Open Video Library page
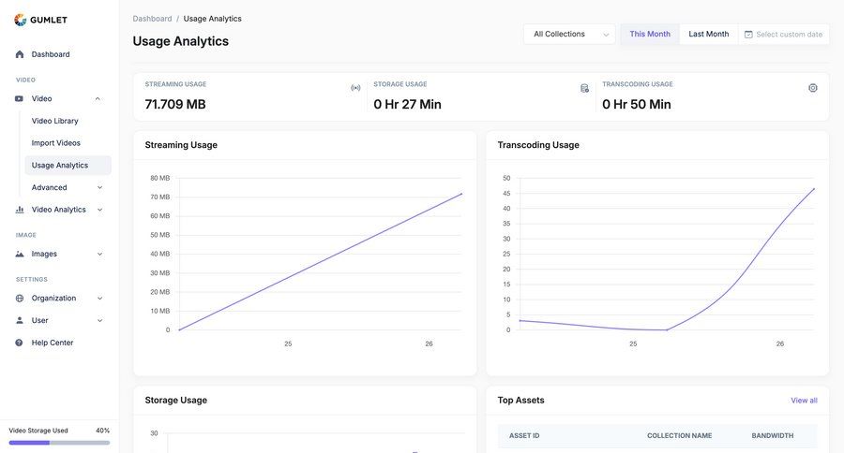Image resolution: width=844 pixels, height=453 pixels. click(x=55, y=121)
